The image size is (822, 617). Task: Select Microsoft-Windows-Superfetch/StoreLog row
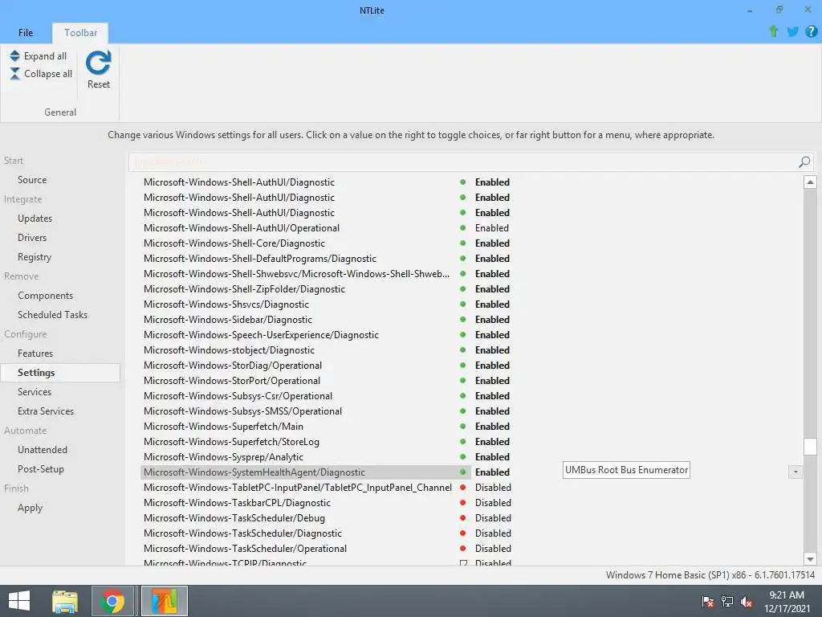[x=231, y=442]
